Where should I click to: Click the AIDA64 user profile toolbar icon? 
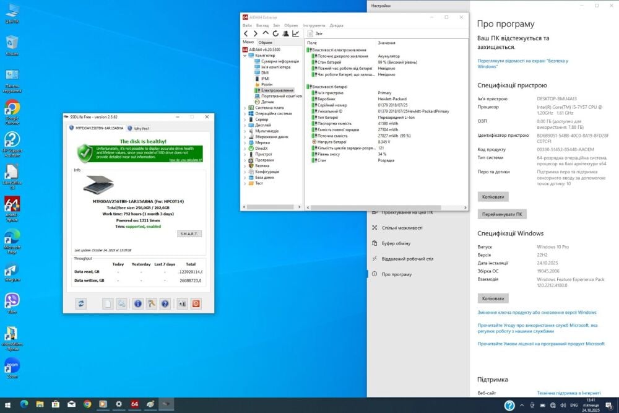285,33
